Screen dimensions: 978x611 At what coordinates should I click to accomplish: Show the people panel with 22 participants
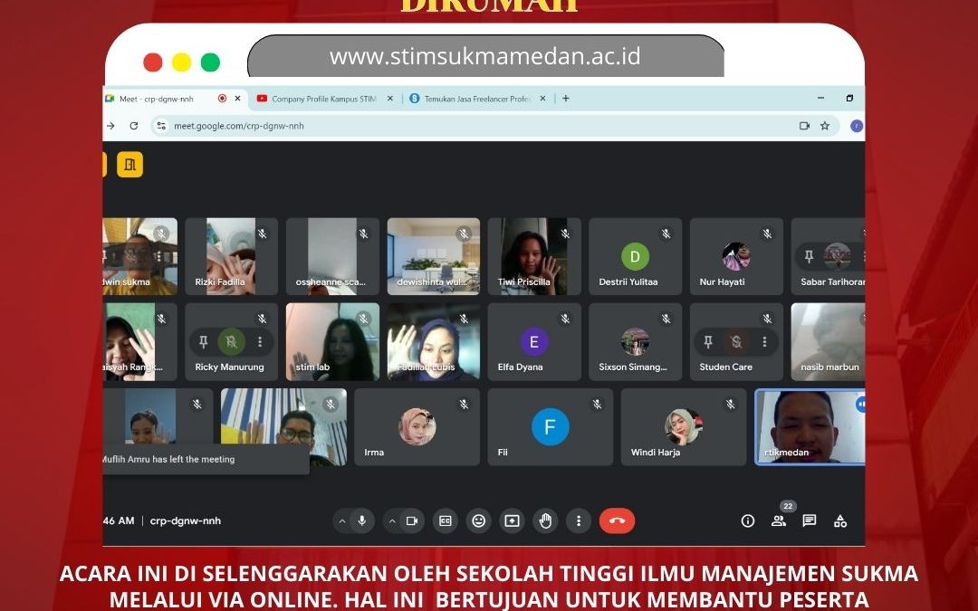tap(779, 520)
